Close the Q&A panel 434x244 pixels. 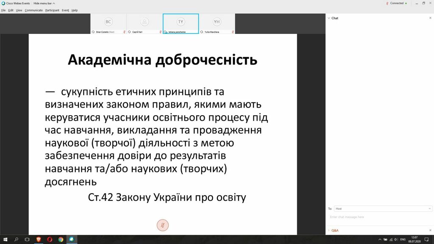(430, 230)
